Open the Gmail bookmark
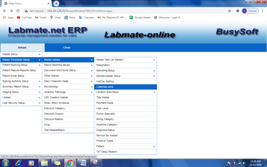The height and width of the screenshot is (167, 267). tap(41, 17)
